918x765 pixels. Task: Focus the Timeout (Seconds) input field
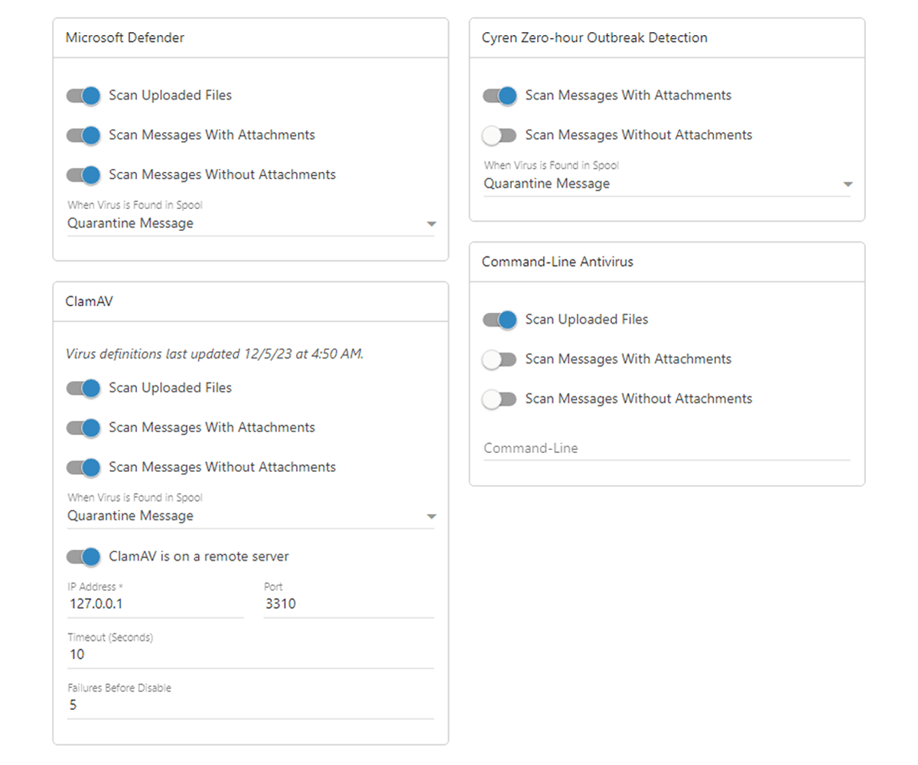coord(250,655)
